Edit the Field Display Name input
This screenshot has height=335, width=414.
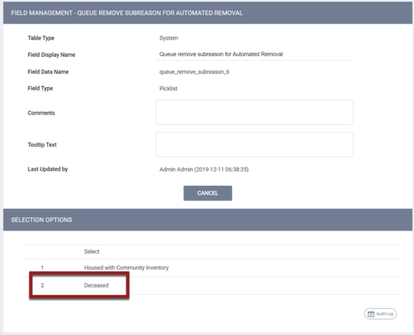pos(255,55)
